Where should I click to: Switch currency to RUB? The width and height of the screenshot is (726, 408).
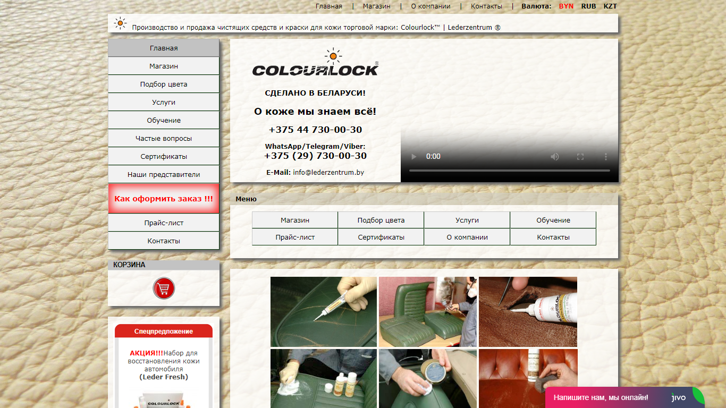click(x=588, y=6)
